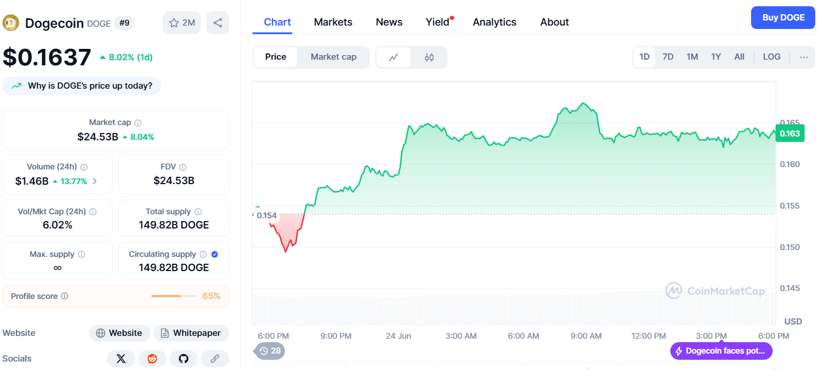Click the Total supply info icon
This screenshot has height=370, width=817.
click(198, 211)
